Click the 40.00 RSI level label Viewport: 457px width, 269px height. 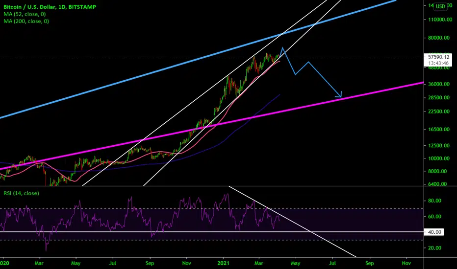click(434, 232)
